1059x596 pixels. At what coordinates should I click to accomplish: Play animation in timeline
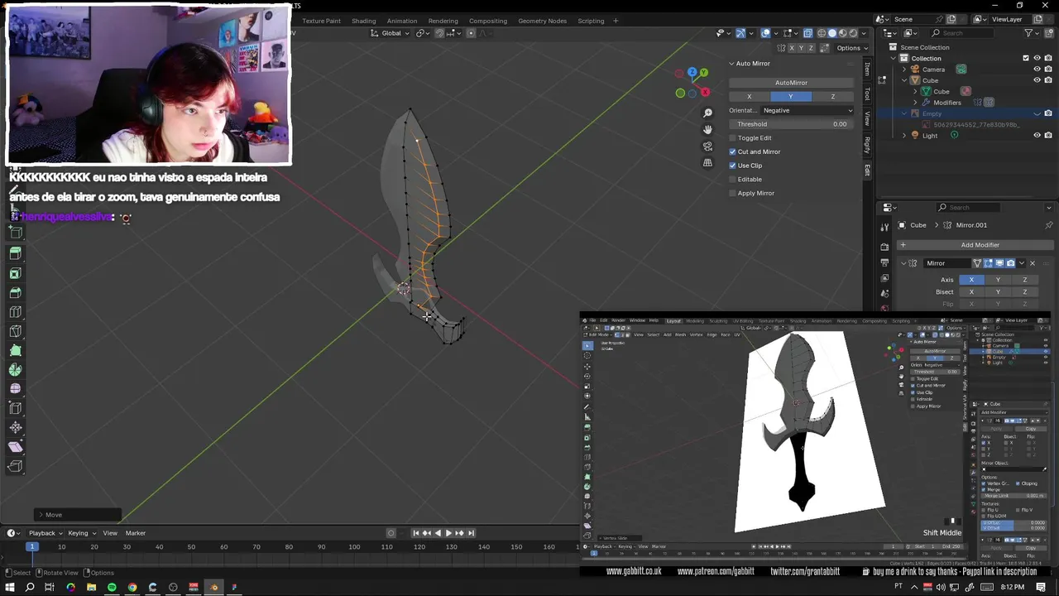click(x=448, y=533)
